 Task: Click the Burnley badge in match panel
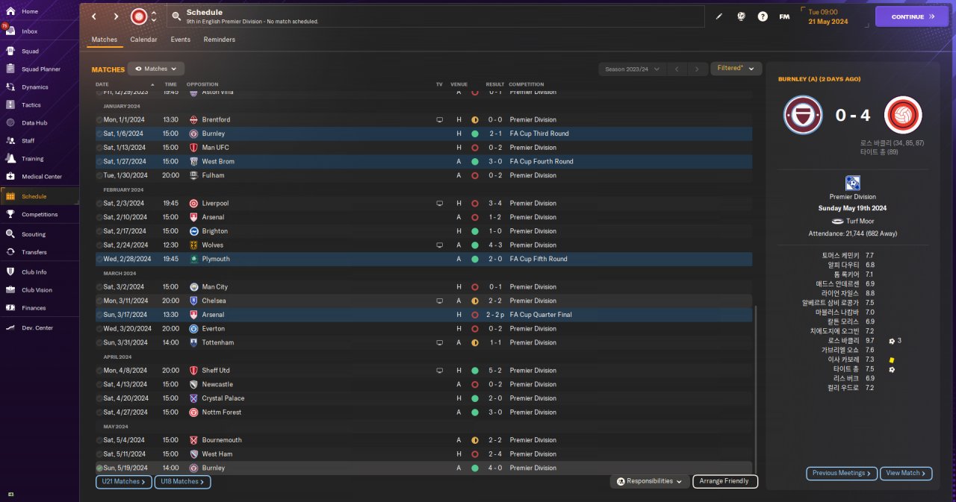tap(803, 116)
